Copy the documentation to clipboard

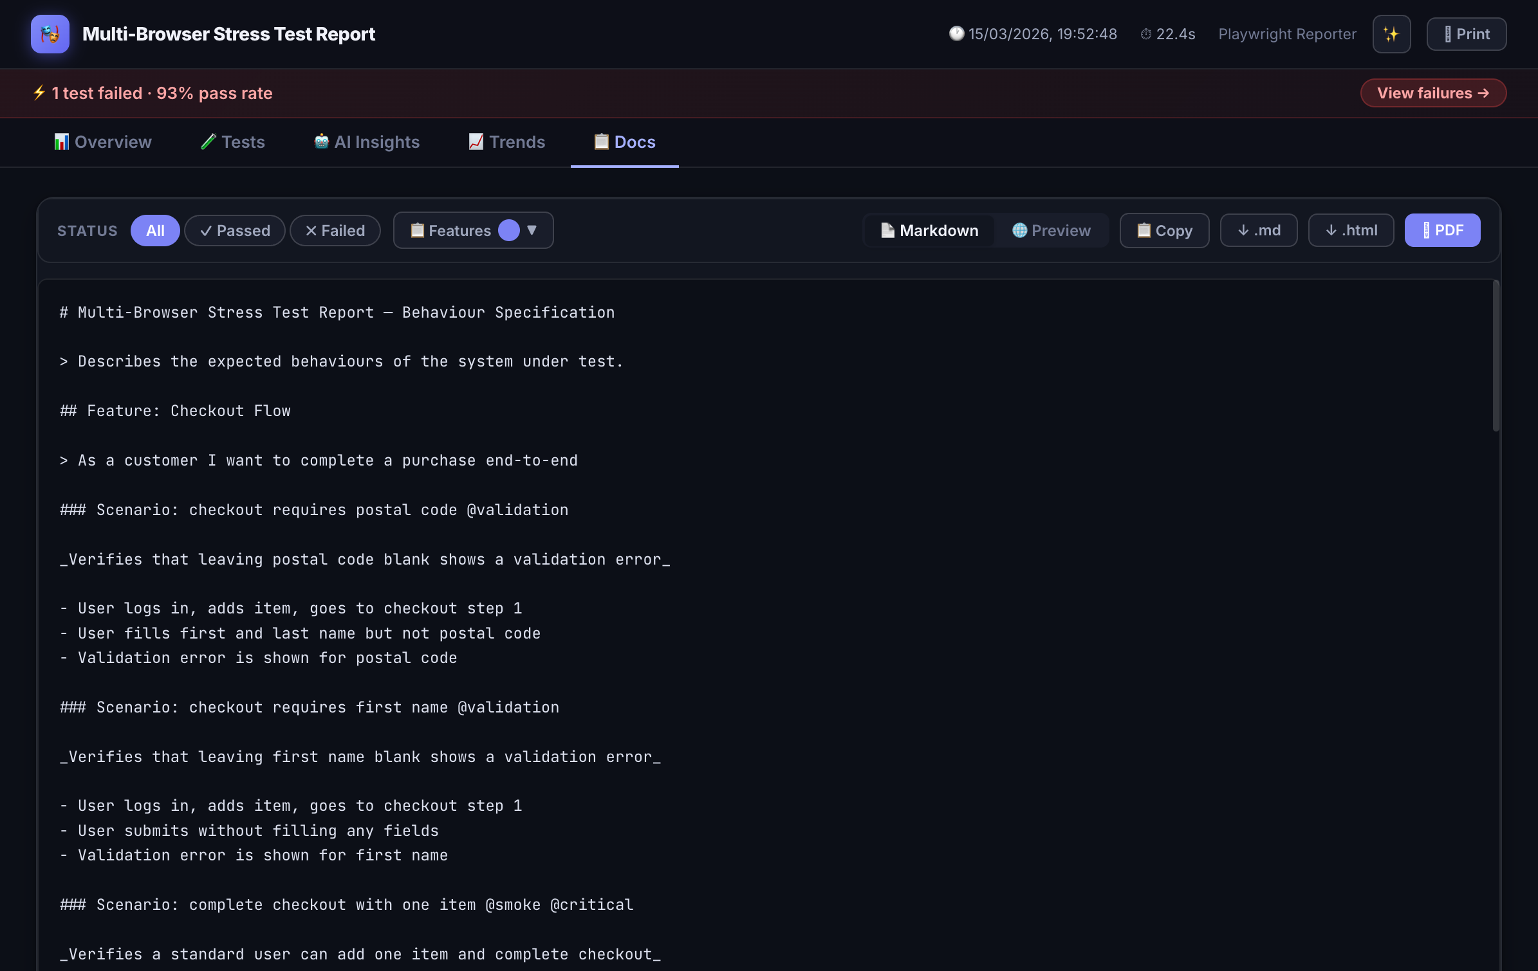[1164, 231]
